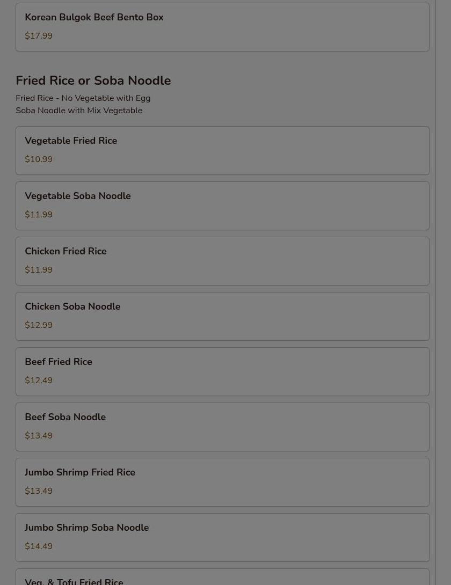Choose Vegetable Soba Noodle from the menu
The image size is (451, 585).
tap(222, 206)
